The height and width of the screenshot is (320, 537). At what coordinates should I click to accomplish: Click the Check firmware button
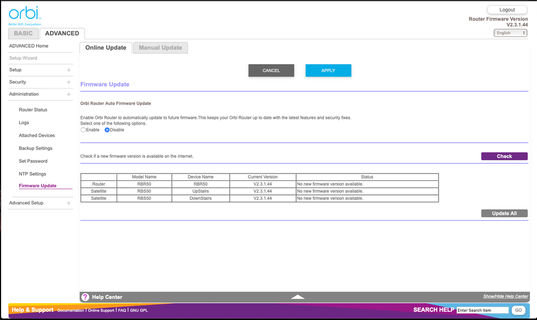pyautogui.click(x=504, y=156)
